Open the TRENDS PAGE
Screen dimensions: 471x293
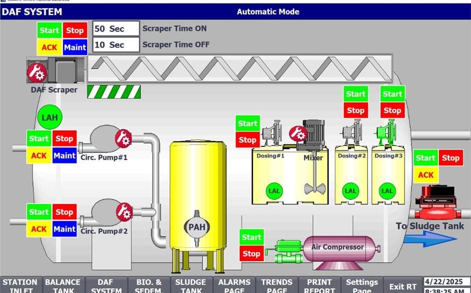pyautogui.click(x=277, y=285)
